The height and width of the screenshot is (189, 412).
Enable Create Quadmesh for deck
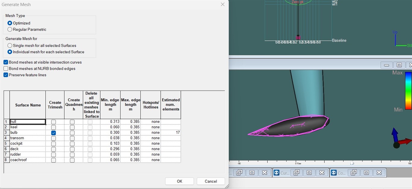(x=72, y=149)
